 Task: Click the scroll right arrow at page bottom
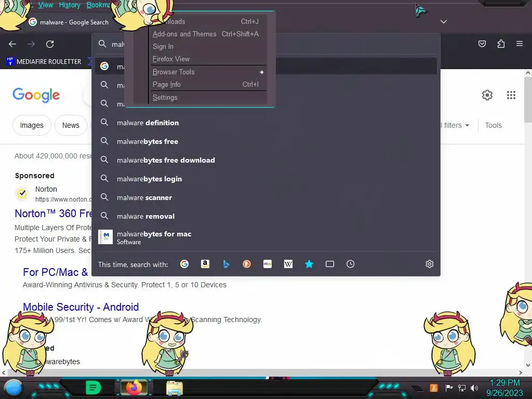[x=521, y=373]
